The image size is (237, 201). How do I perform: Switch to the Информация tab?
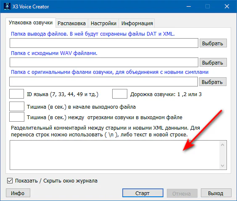click(x=137, y=23)
